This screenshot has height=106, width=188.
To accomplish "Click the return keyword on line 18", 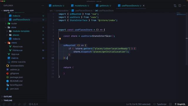I will [x=67, y=67].
